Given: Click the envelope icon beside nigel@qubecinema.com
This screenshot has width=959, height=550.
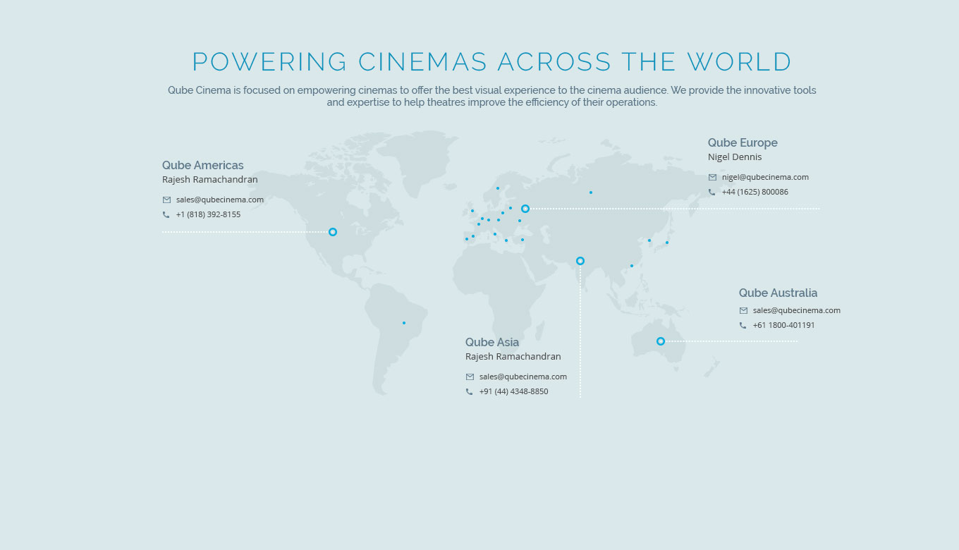Looking at the screenshot, I should [712, 178].
